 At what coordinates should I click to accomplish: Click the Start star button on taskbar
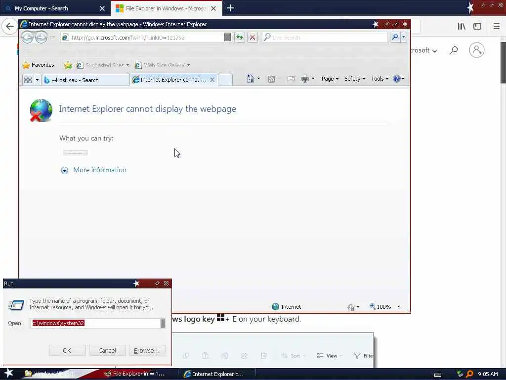coord(8,373)
